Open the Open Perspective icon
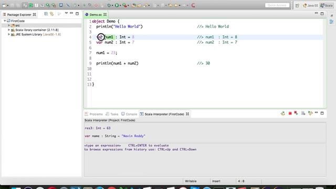The width and height of the screenshot is (336, 189). click(297, 6)
